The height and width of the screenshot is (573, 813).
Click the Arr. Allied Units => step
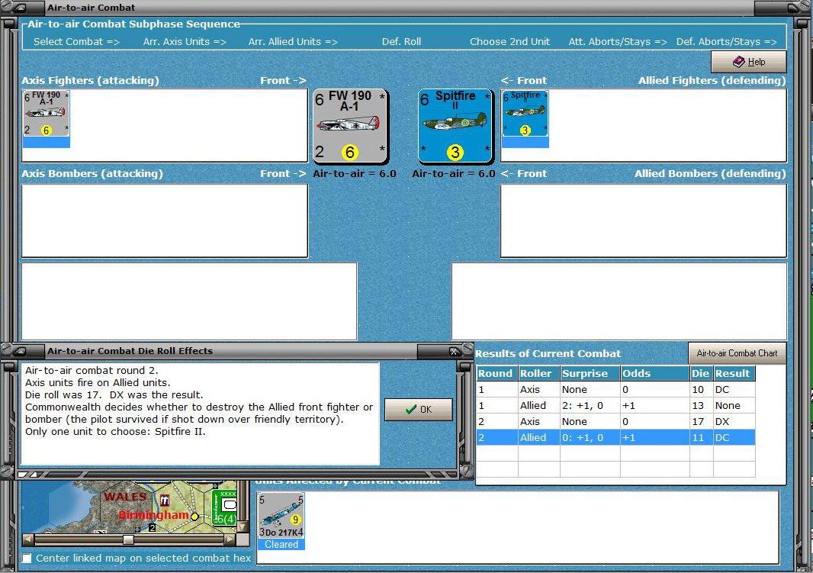pyautogui.click(x=293, y=41)
